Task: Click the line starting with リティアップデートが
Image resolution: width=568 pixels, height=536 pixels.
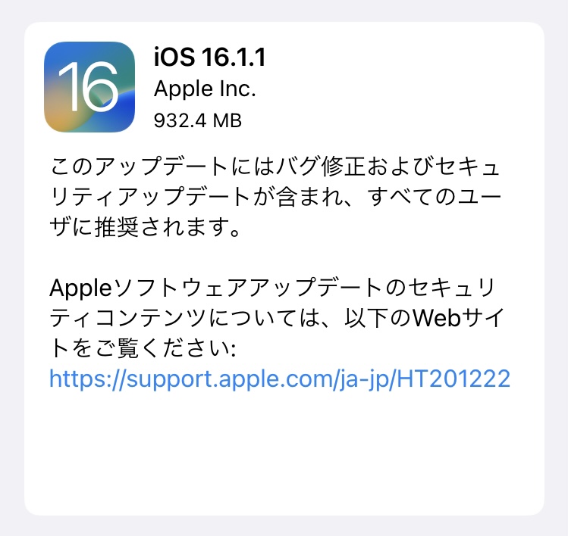Action: click(x=276, y=197)
